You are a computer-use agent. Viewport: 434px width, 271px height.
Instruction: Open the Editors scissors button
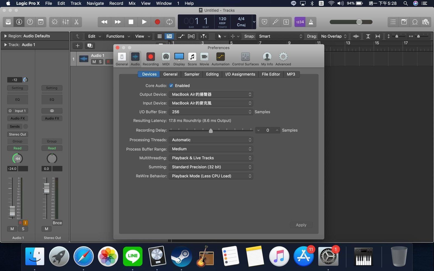76,22
